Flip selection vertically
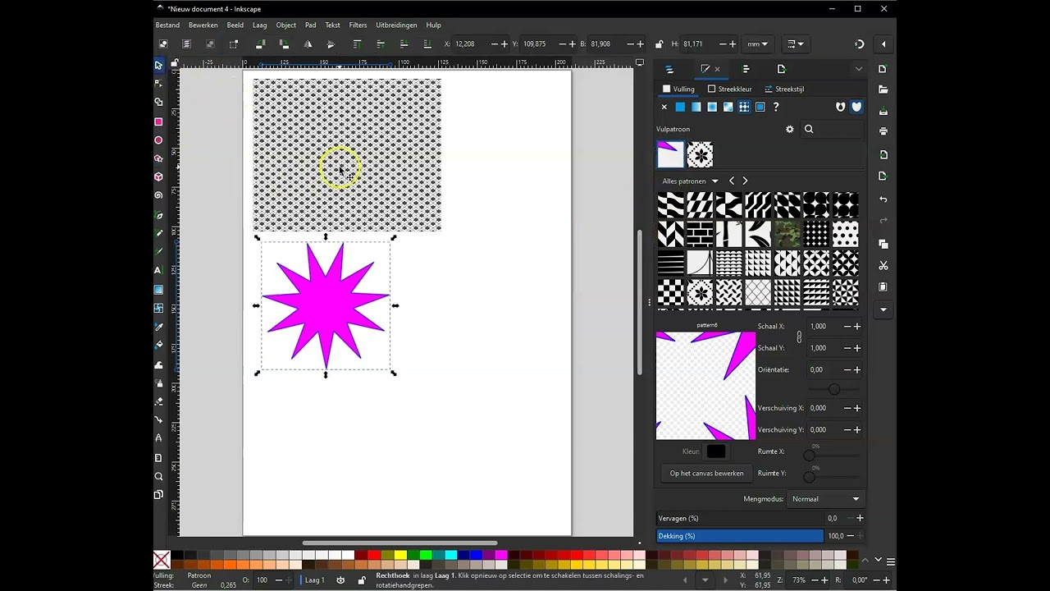Viewport: 1050px width, 591px height. (x=331, y=44)
